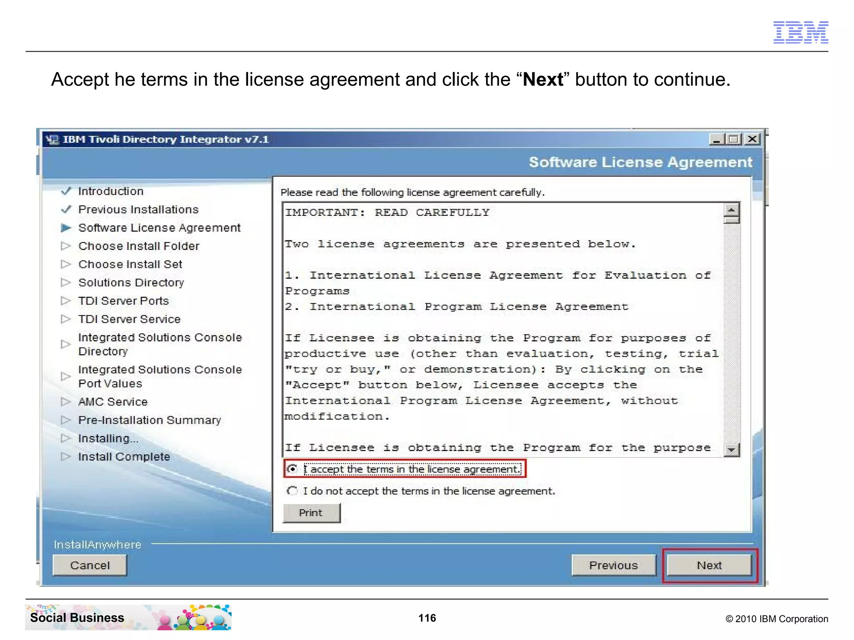Click the 'Solutions Directory' step label
The height and width of the screenshot is (640, 854).
click(131, 282)
